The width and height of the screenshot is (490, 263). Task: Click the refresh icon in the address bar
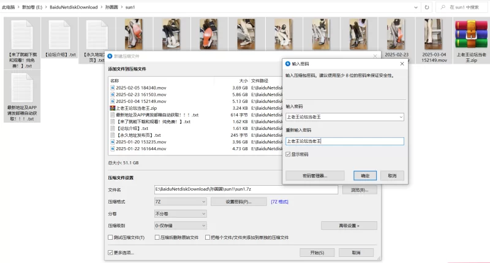(426, 7)
